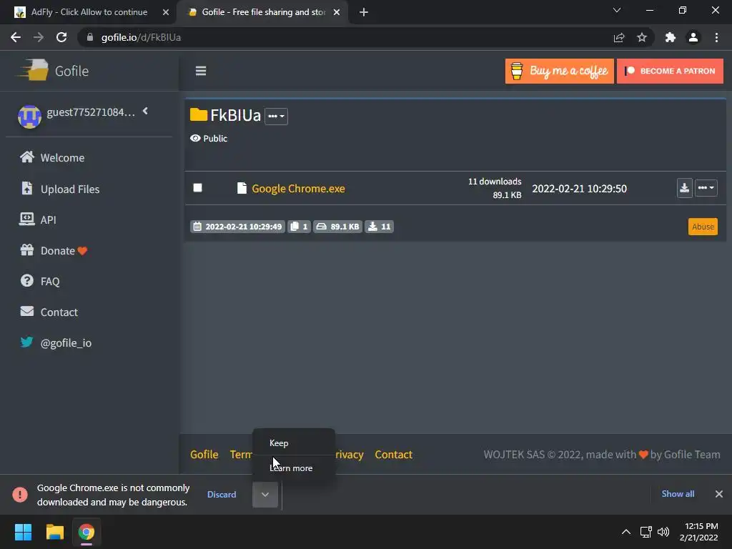Click the file icon beside Google Chrome.exe
This screenshot has height=549, width=732.
[242, 188]
